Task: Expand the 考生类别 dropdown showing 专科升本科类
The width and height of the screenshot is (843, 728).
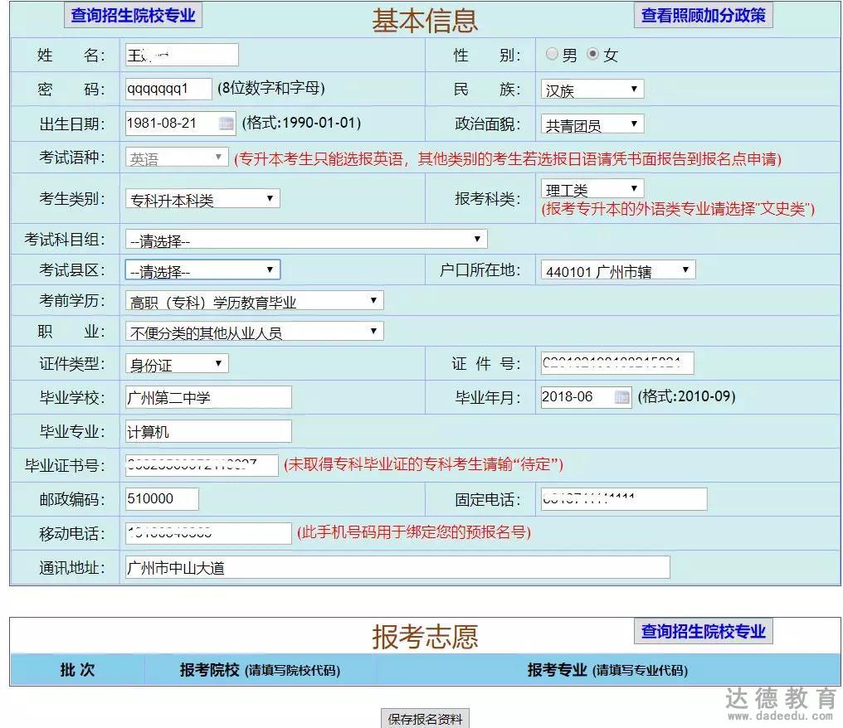Action: 202,199
